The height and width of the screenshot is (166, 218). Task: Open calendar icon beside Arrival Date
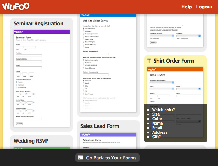pyautogui.click(x=34, y=102)
